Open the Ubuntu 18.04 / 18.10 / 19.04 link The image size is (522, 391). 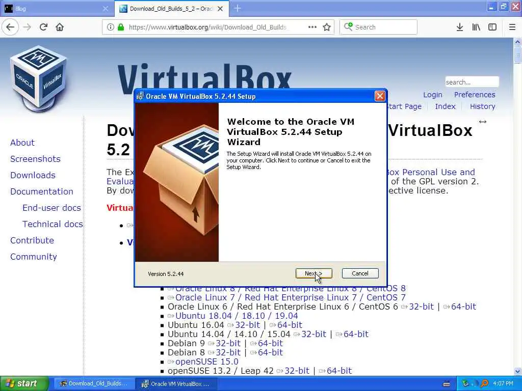coord(237,316)
